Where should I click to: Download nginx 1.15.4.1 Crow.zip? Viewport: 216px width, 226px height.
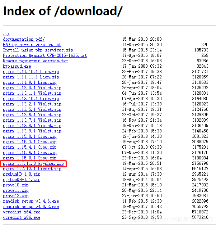30,147
